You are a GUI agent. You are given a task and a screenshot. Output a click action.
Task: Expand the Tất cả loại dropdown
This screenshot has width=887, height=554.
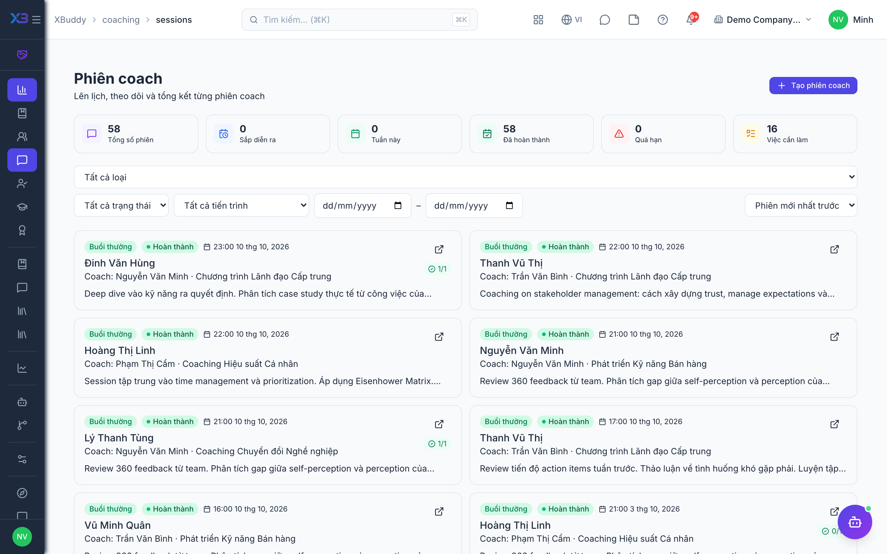[465, 177]
